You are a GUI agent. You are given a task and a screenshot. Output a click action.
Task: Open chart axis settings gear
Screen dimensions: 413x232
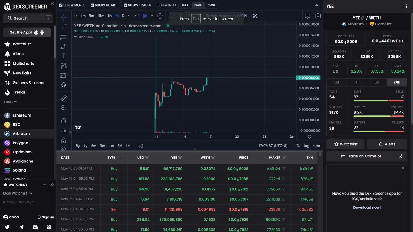[310, 137]
